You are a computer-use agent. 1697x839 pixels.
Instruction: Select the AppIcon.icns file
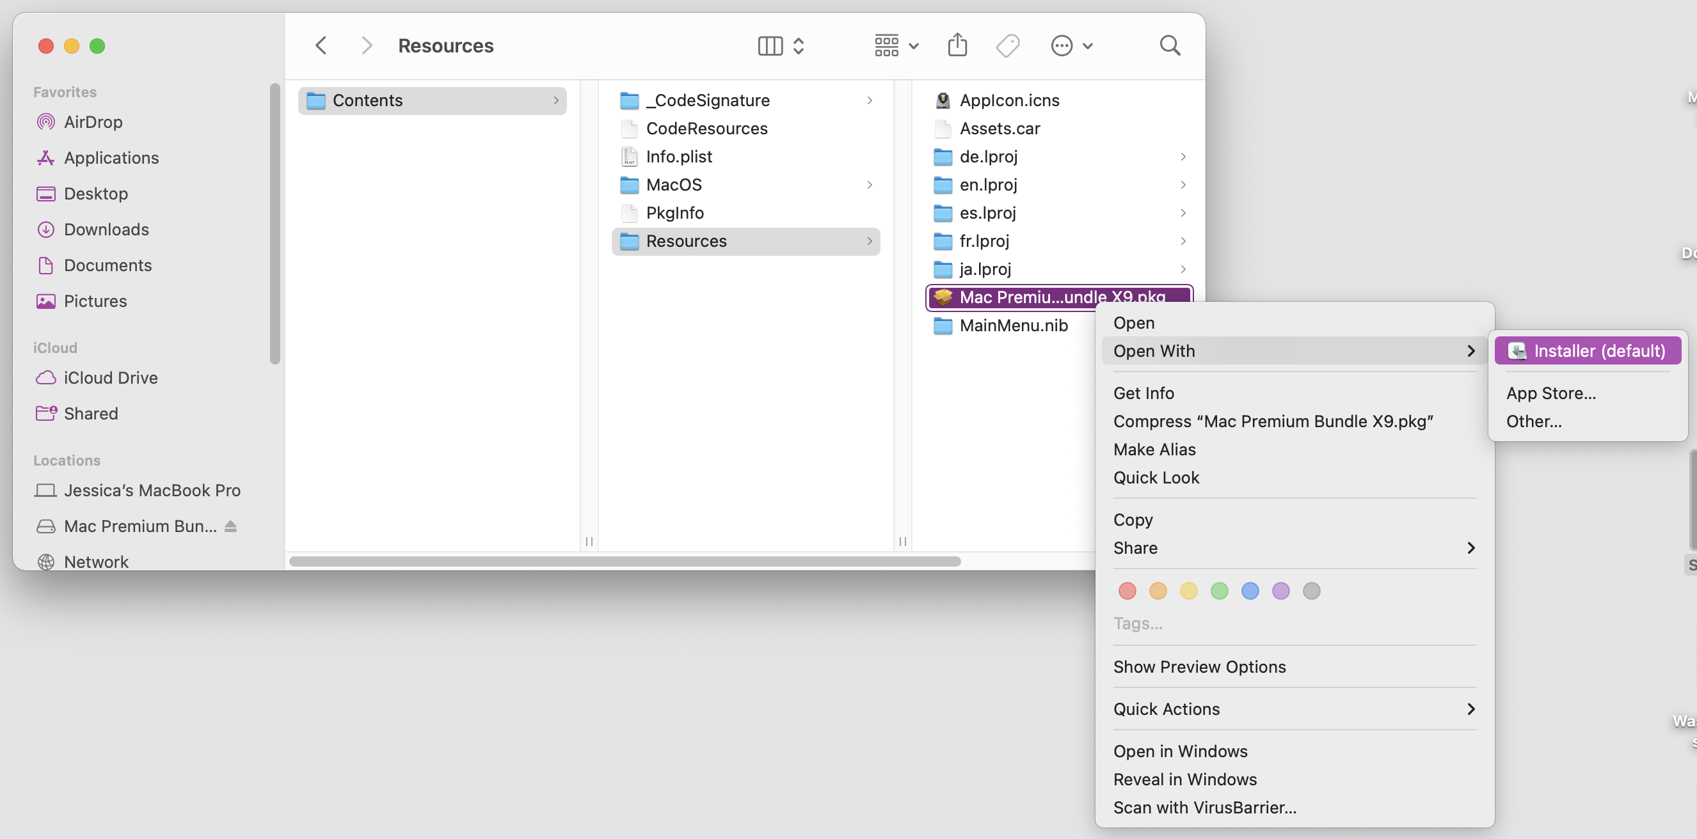point(1059,100)
